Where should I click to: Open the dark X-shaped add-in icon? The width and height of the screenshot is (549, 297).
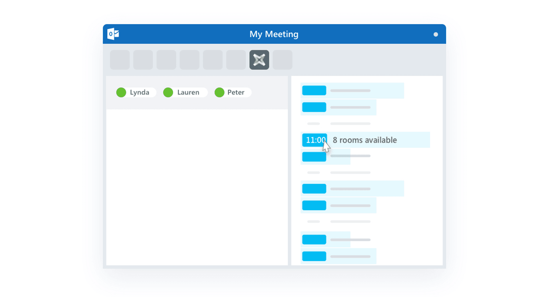click(259, 60)
